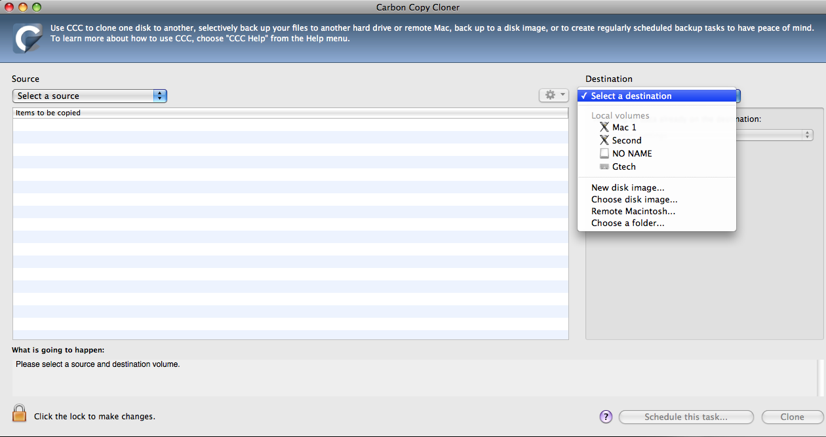826x437 pixels.
Task: Open help with the purple question mark
Action: click(x=606, y=417)
